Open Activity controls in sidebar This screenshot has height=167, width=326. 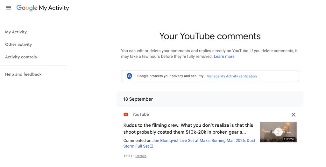click(21, 57)
